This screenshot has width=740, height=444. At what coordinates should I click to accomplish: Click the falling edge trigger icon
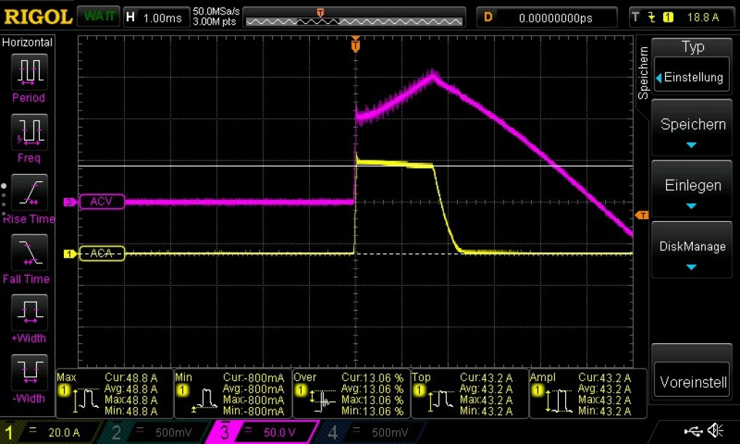click(x=651, y=17)
